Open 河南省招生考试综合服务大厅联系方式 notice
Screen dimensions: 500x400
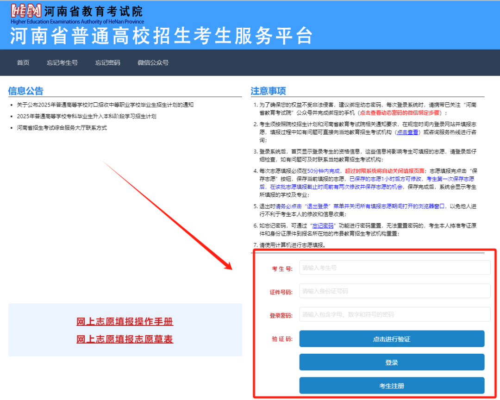click(x=62, y=128)
